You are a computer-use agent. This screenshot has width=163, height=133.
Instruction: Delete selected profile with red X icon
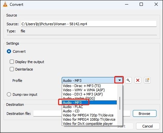point(138,80)
